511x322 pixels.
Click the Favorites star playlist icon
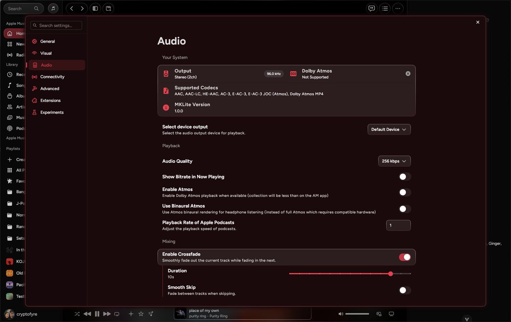pos(10,181)
